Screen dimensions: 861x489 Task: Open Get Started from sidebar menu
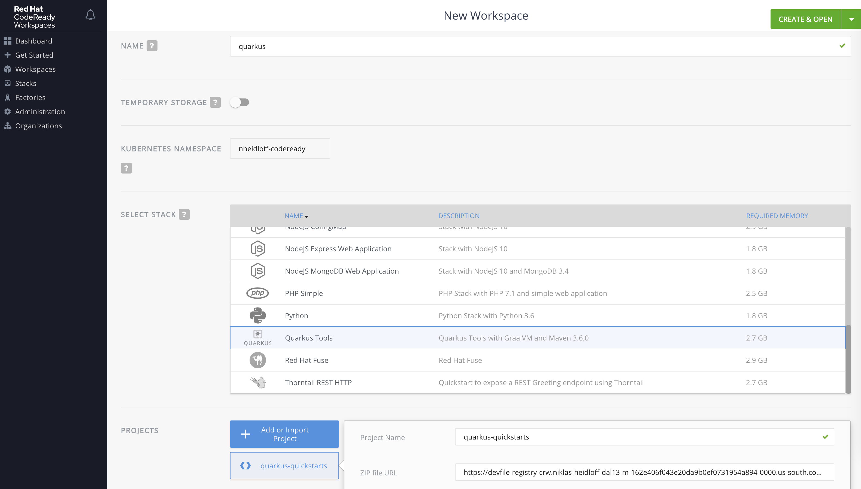tap(34, 55)
